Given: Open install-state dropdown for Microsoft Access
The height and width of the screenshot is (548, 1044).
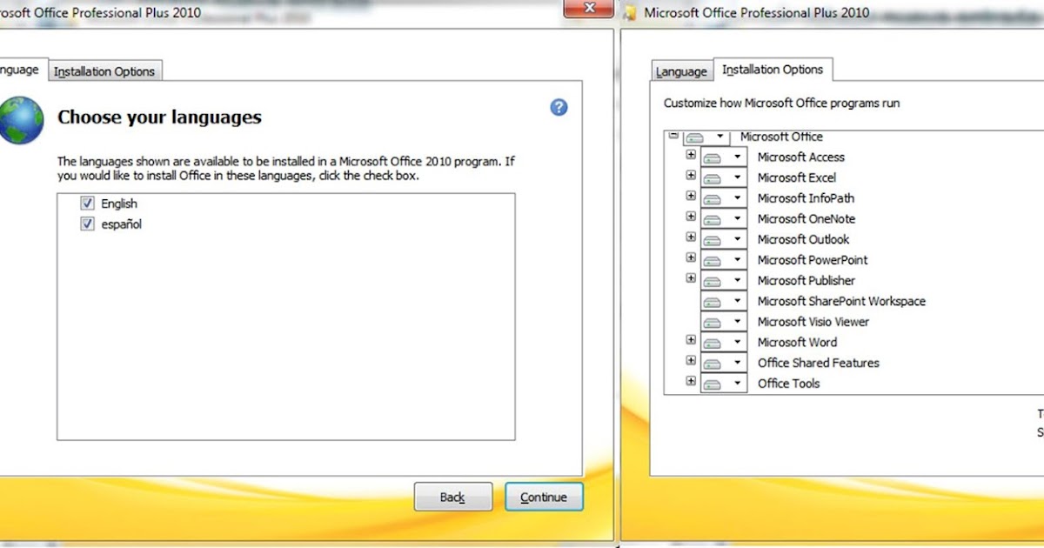Looking at the screenshot, I should pos(724,157).
